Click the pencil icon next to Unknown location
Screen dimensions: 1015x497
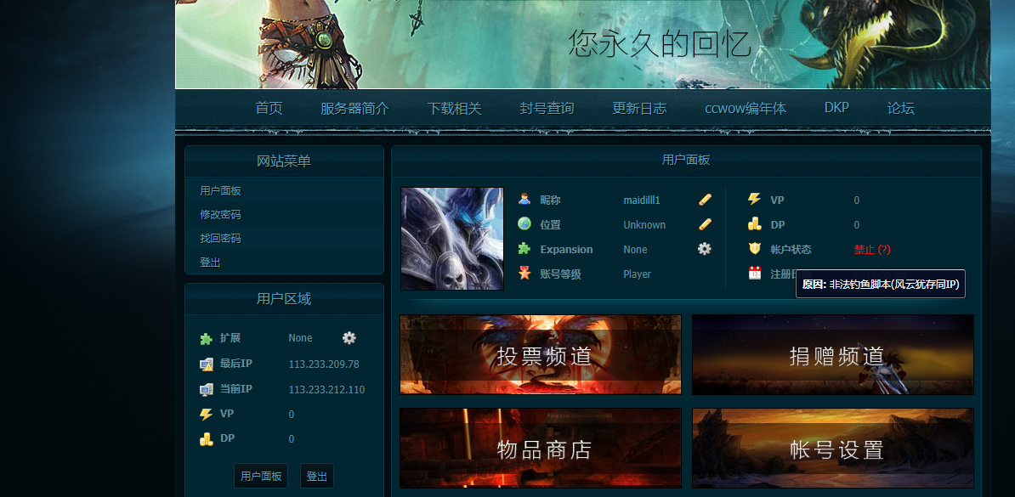click(705, 224)
